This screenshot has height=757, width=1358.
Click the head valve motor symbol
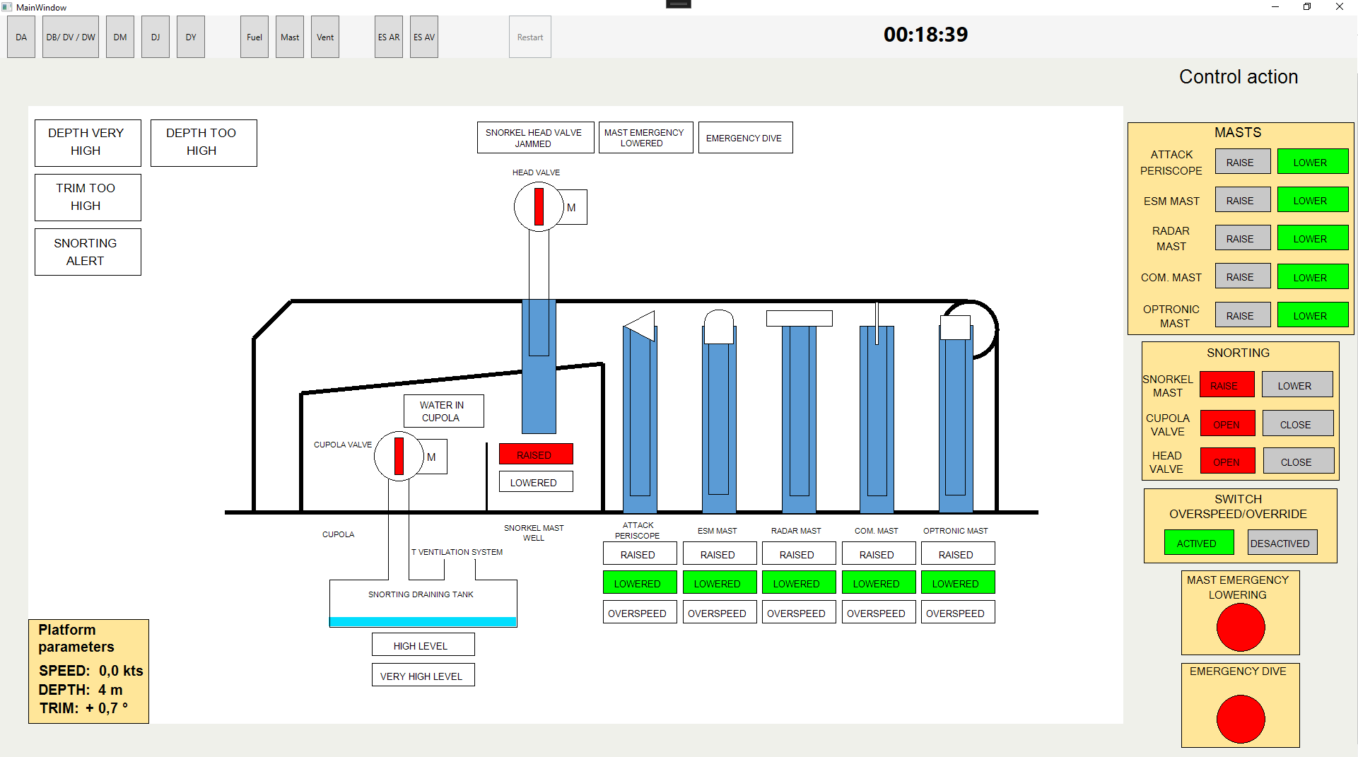point(572,207)
